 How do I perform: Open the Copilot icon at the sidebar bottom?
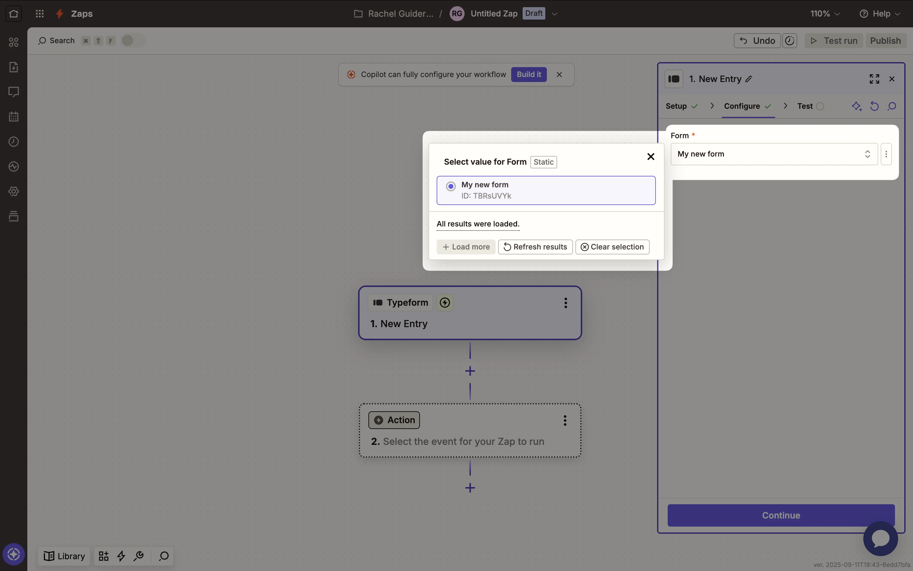coord(14,555)
